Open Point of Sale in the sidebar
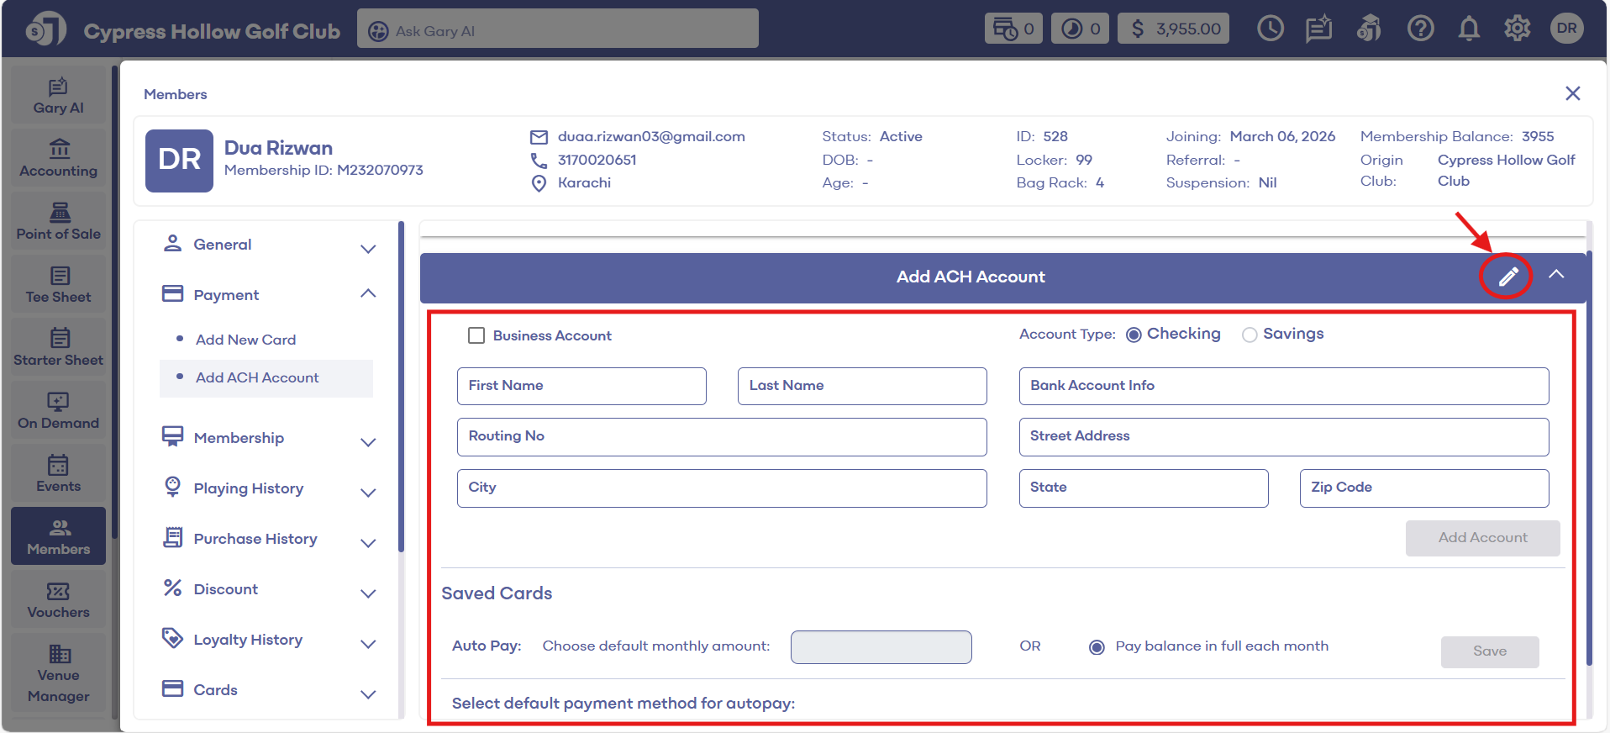This screenshot has width=1610, height=733. (59, 222)
